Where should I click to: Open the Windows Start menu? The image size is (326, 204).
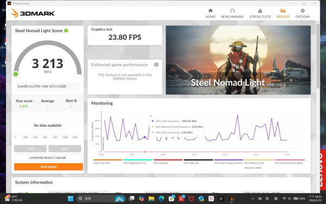pos(71,199)
